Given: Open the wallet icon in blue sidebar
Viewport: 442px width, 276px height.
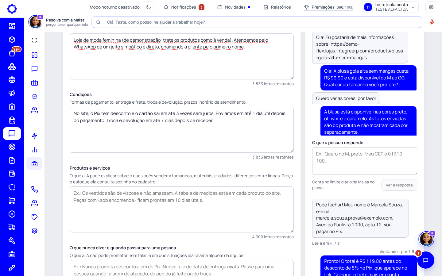Looking at the screenshot, I should 12,174.
